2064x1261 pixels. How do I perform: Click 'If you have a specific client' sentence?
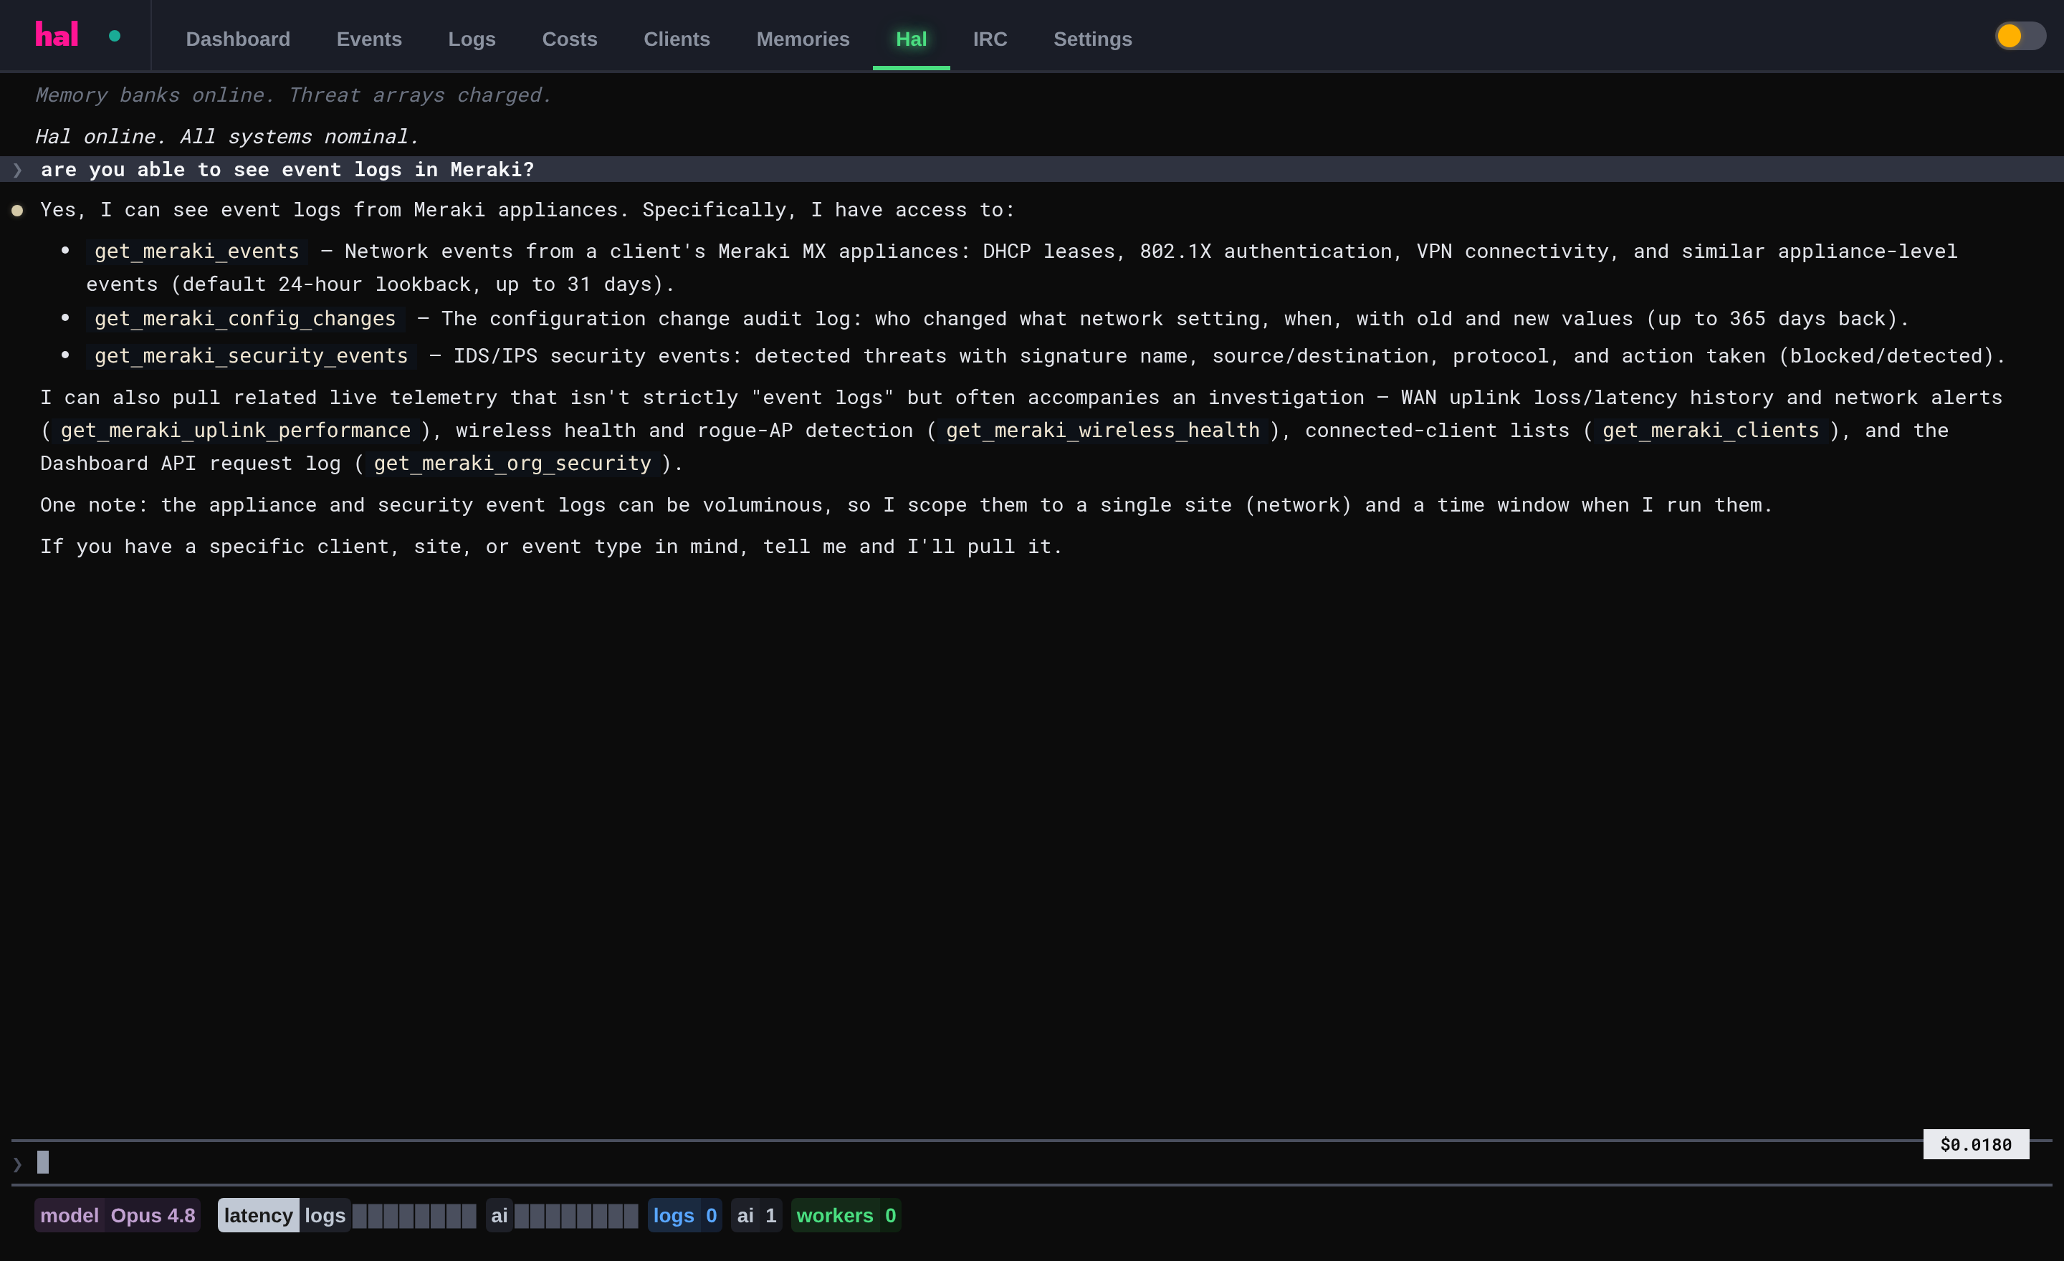pyautogui.click(x=551, y=547)
